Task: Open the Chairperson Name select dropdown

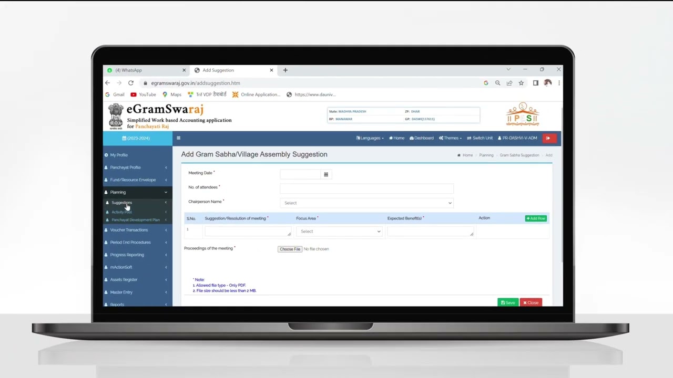Action: click(366, 203)
